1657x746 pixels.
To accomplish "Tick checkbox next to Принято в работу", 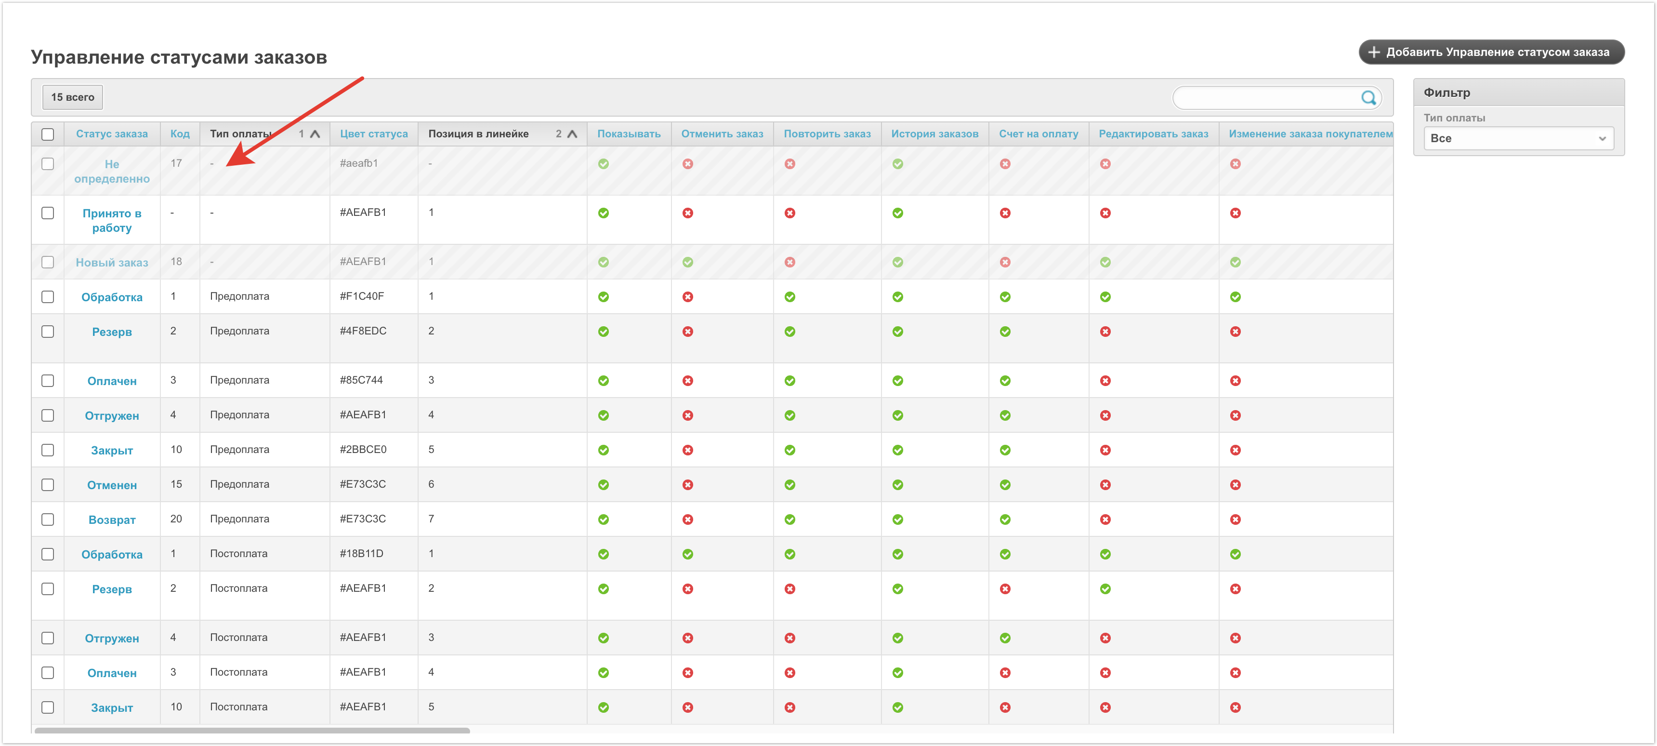I will pyautogui.click(x=48, y=213).
